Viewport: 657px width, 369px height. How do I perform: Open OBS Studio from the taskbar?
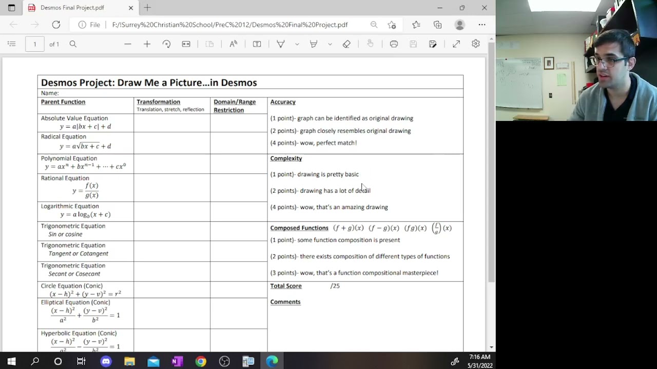[224, 361]
